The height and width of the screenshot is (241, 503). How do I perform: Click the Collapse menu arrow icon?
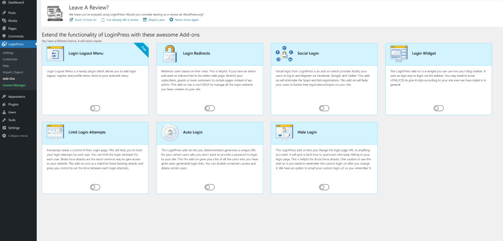point(4,136)
